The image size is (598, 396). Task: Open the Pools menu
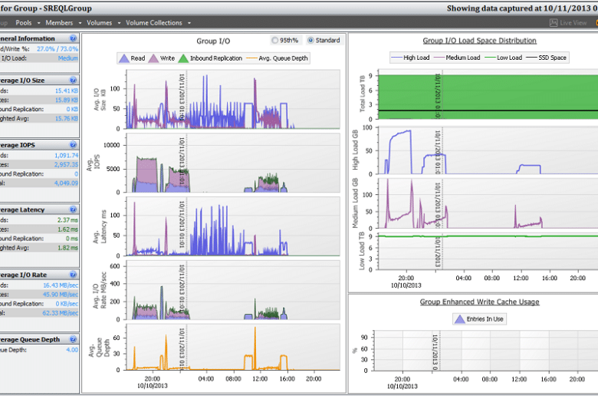(24, 23)
